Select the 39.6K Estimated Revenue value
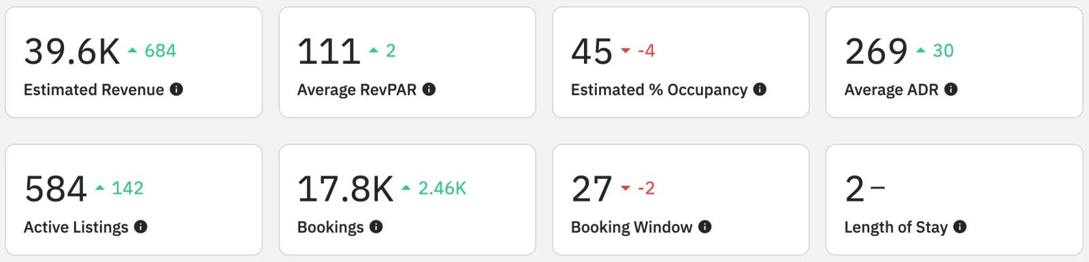 pos(72,52)
